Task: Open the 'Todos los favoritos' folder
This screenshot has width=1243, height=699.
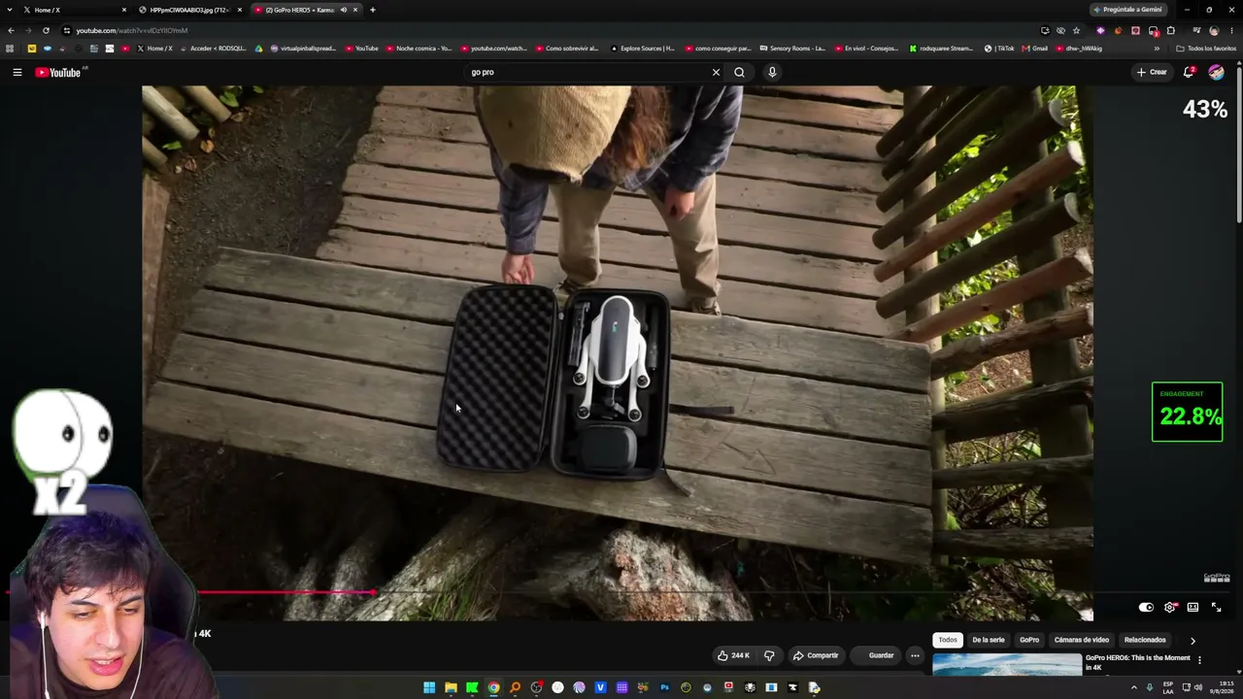Action: 1205,49
